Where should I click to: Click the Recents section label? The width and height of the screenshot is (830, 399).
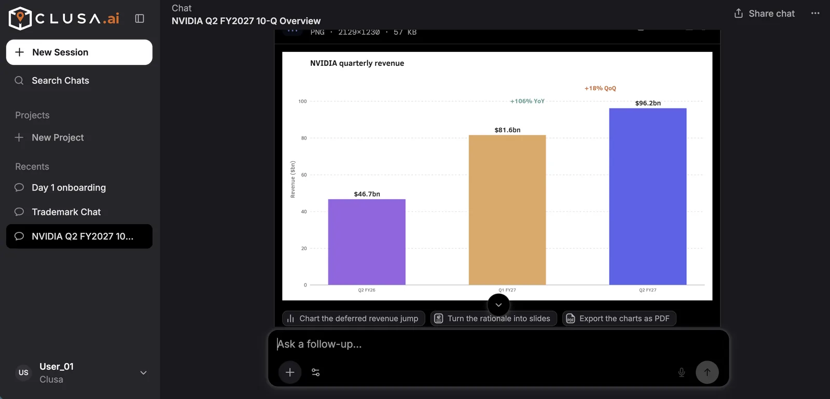pyautogui.click(x=32, y=167)
